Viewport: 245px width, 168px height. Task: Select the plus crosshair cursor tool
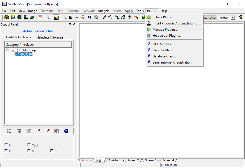77,17
